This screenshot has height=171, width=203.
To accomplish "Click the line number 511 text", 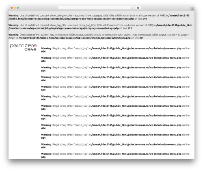I will pyautogui.click(x=130, y=28).
